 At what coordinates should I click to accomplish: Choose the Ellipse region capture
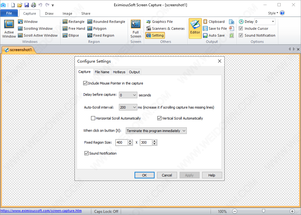point(71,35)
